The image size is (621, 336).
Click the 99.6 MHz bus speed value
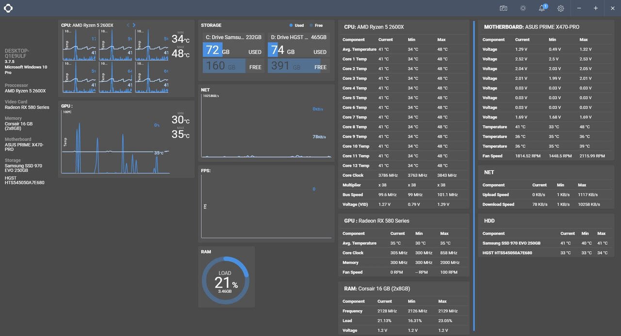(x=387, y=195)
